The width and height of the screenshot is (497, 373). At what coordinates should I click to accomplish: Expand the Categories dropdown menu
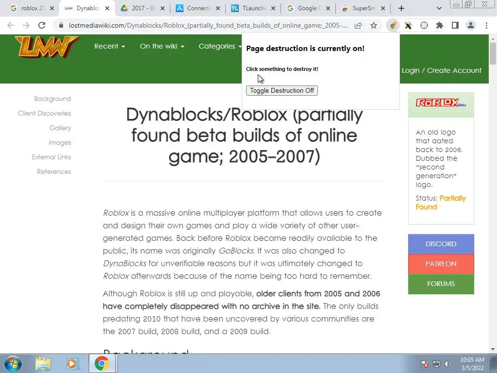[220, 46]
